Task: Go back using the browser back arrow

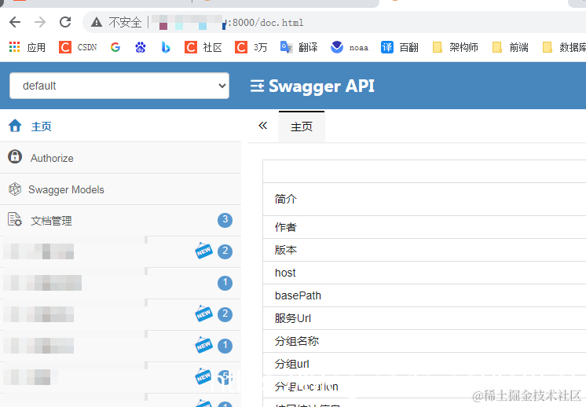Action: pos(15,23)
